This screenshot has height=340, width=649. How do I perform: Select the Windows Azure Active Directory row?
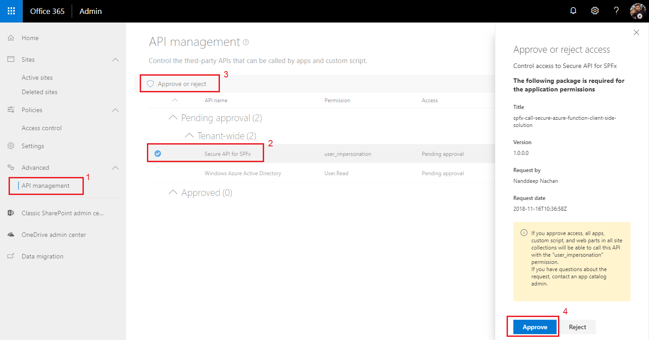(x=242, y=173)
